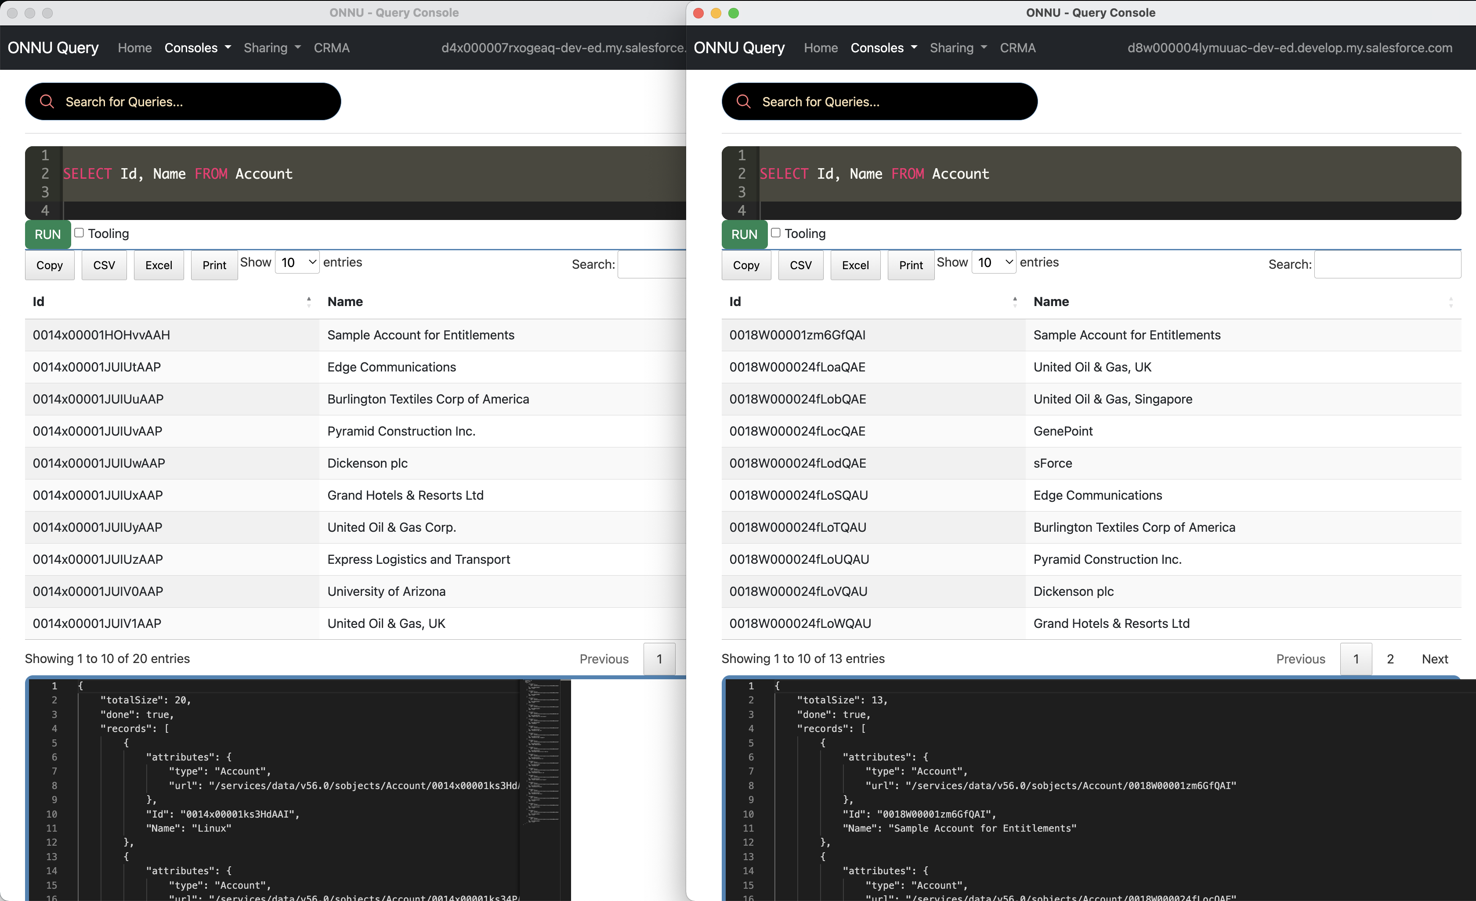Viewport: 1476px width, 901px height.
Task: Click Next in right window pagination
Action: [x=1435, y=659]
